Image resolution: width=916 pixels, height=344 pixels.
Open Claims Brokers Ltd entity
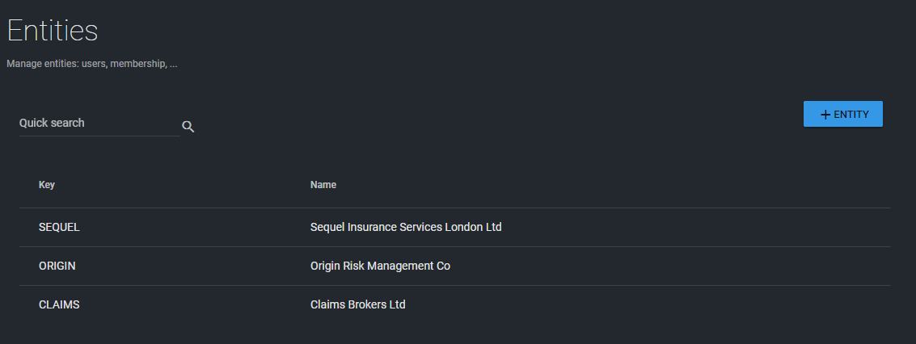coord(357,304)
